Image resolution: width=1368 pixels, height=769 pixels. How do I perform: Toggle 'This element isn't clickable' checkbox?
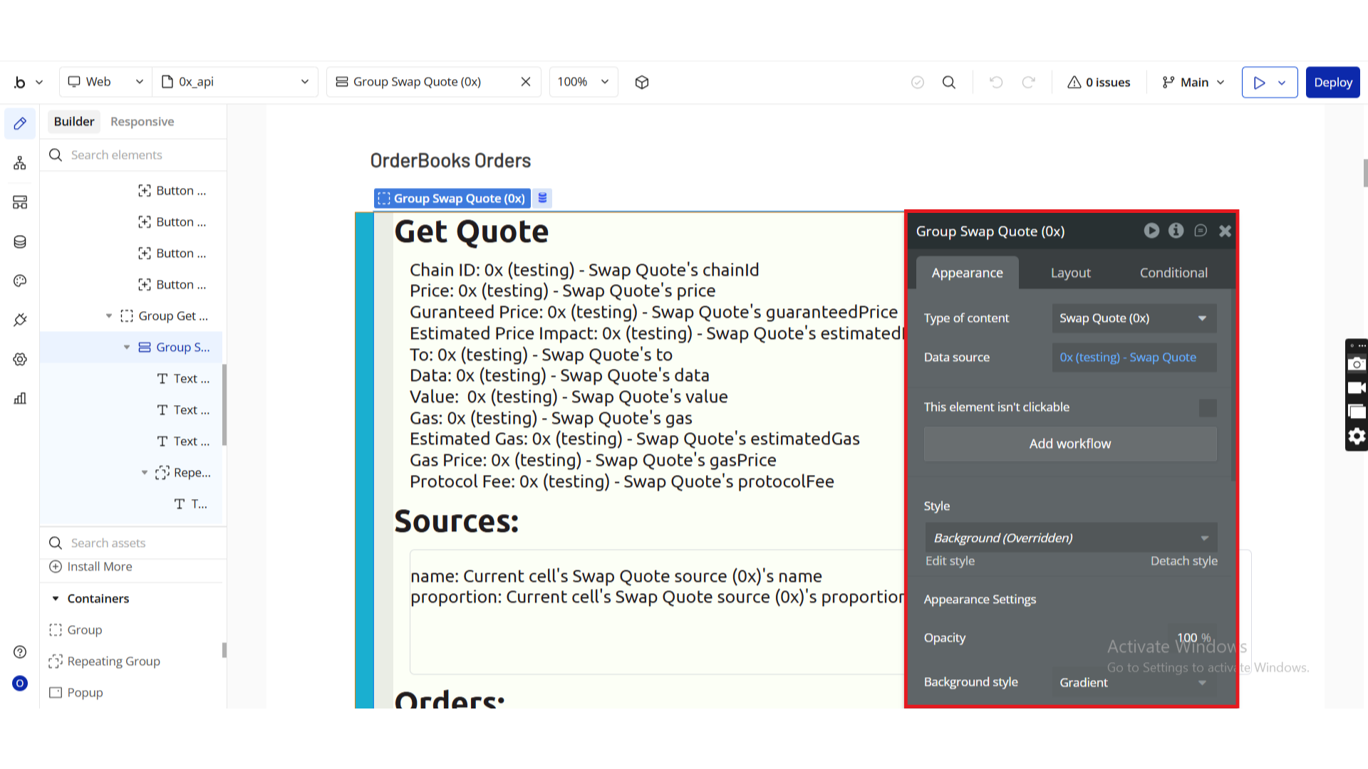tap(1208, 407)
